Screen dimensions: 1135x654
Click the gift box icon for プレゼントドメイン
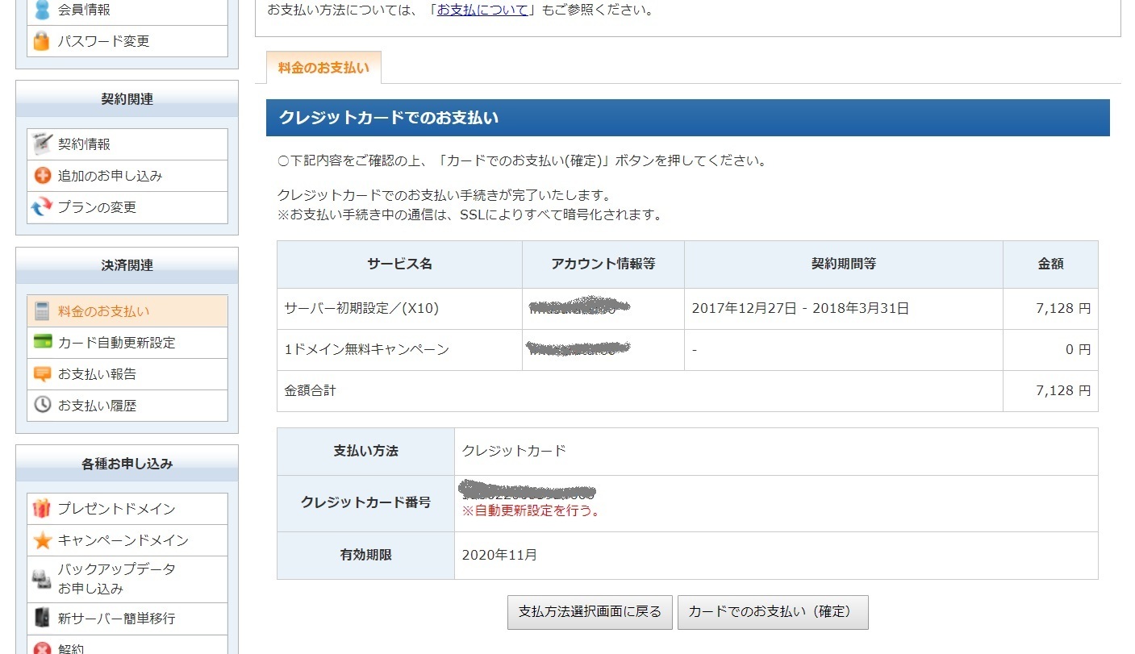[42, 509]
